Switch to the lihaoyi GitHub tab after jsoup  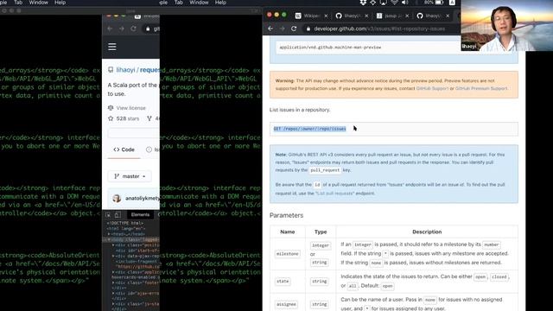point(432,16)
